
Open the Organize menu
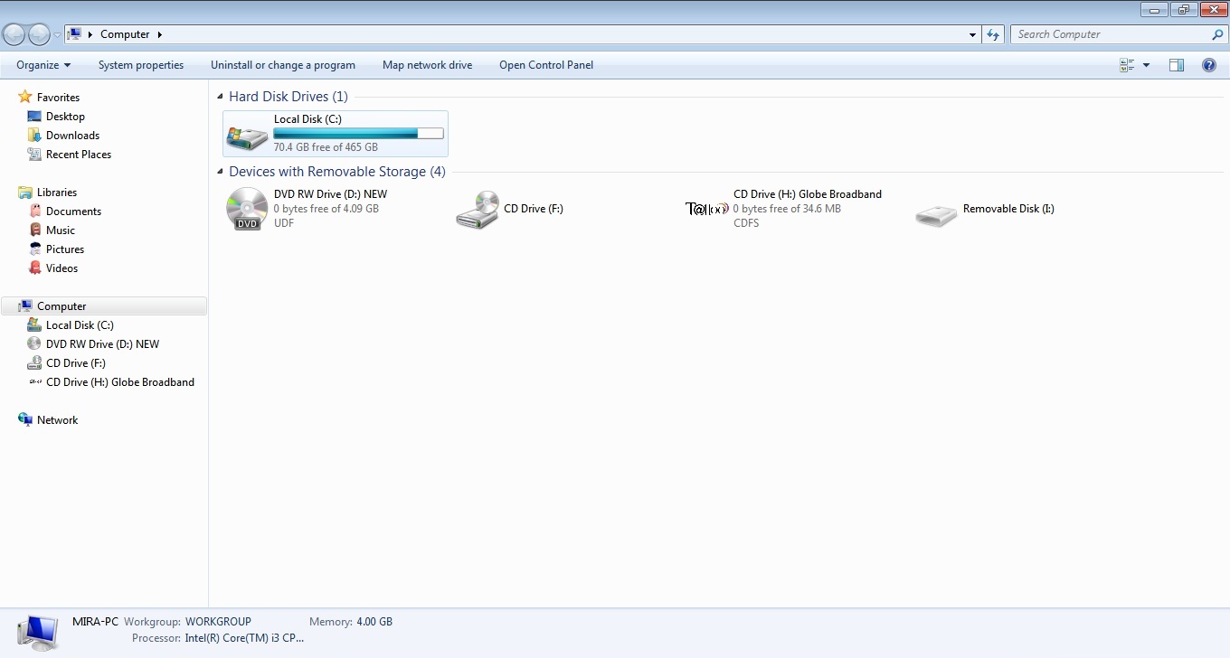click(43, 65)
